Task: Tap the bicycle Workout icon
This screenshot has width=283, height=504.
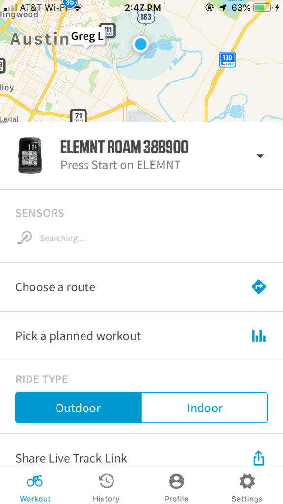Action: pyautogui.click(x=35, y=481)
